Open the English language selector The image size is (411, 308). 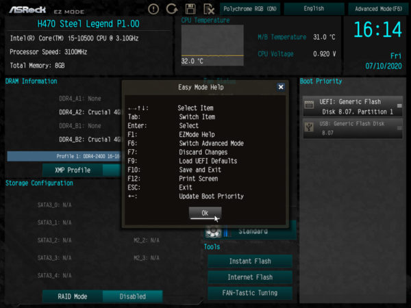314,9
